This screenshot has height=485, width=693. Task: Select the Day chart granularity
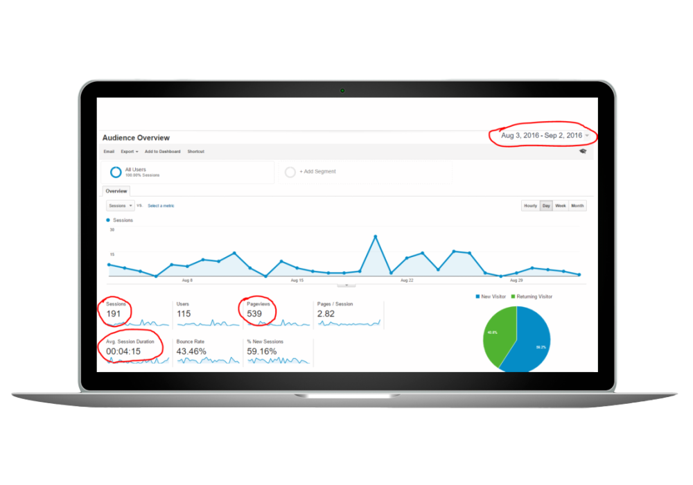[x=546, y=206]
